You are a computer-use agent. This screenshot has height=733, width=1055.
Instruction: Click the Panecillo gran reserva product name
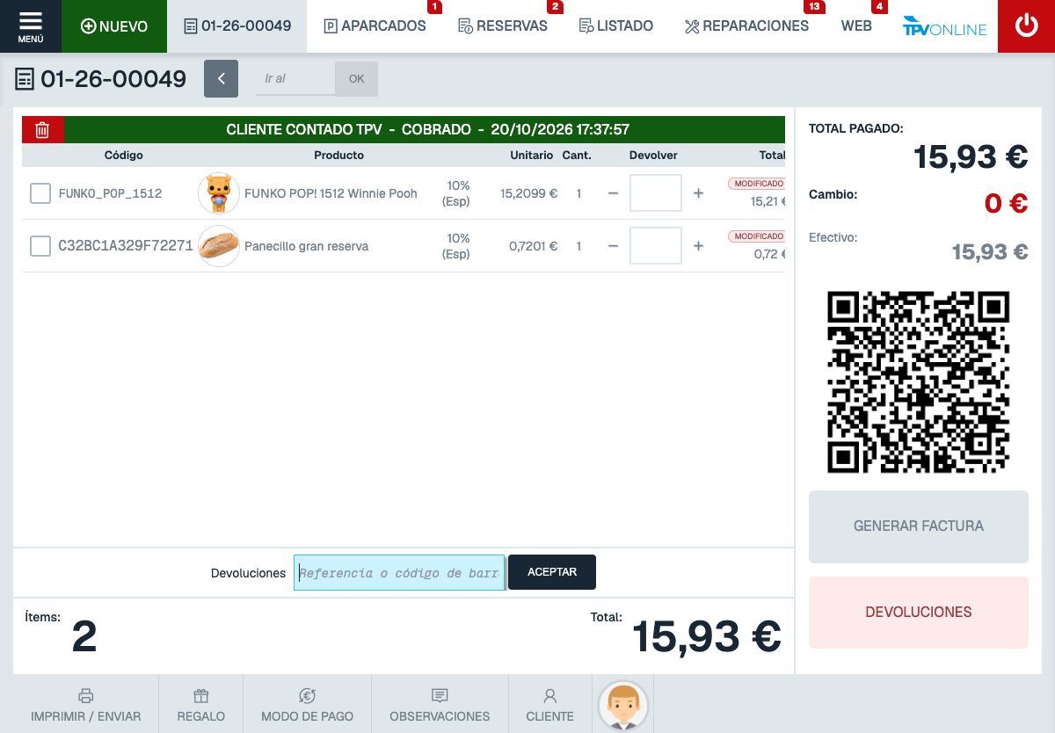pyautogui.click(x=306, y=246)
